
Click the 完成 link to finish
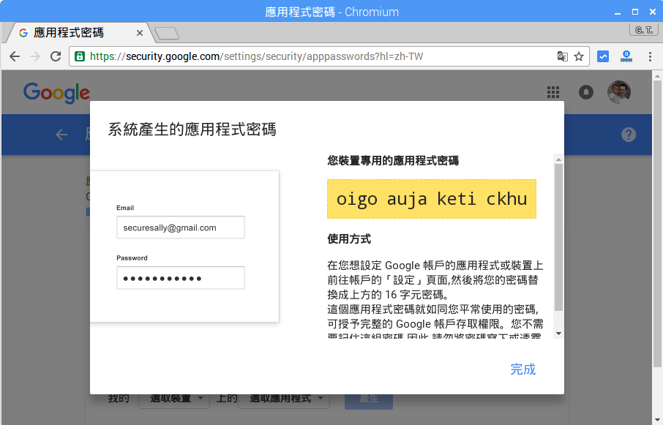[x=523, y=369]
